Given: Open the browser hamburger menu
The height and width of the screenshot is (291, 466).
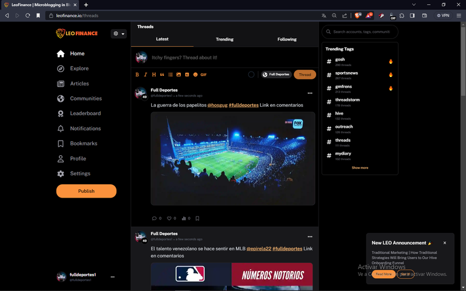Looking at the screenshot, I should coord(459,15).
